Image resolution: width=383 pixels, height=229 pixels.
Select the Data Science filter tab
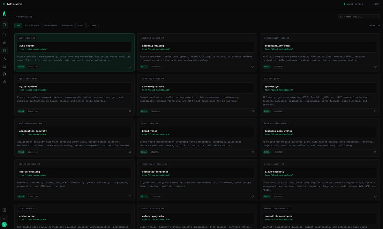point(32,26)
